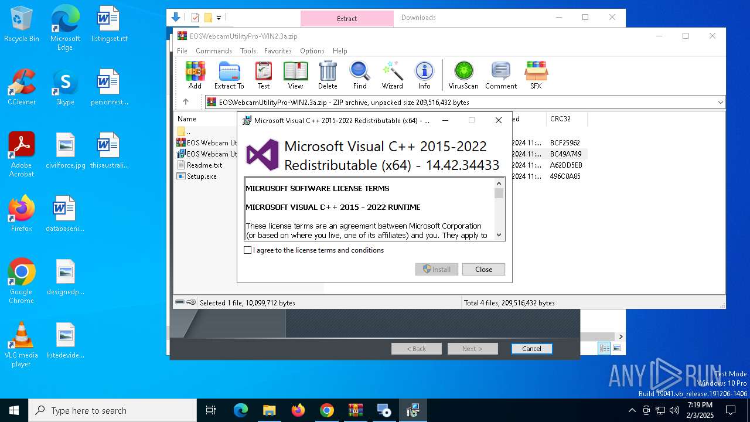
Task: Open the Commands menu
Action: [214, 51]
